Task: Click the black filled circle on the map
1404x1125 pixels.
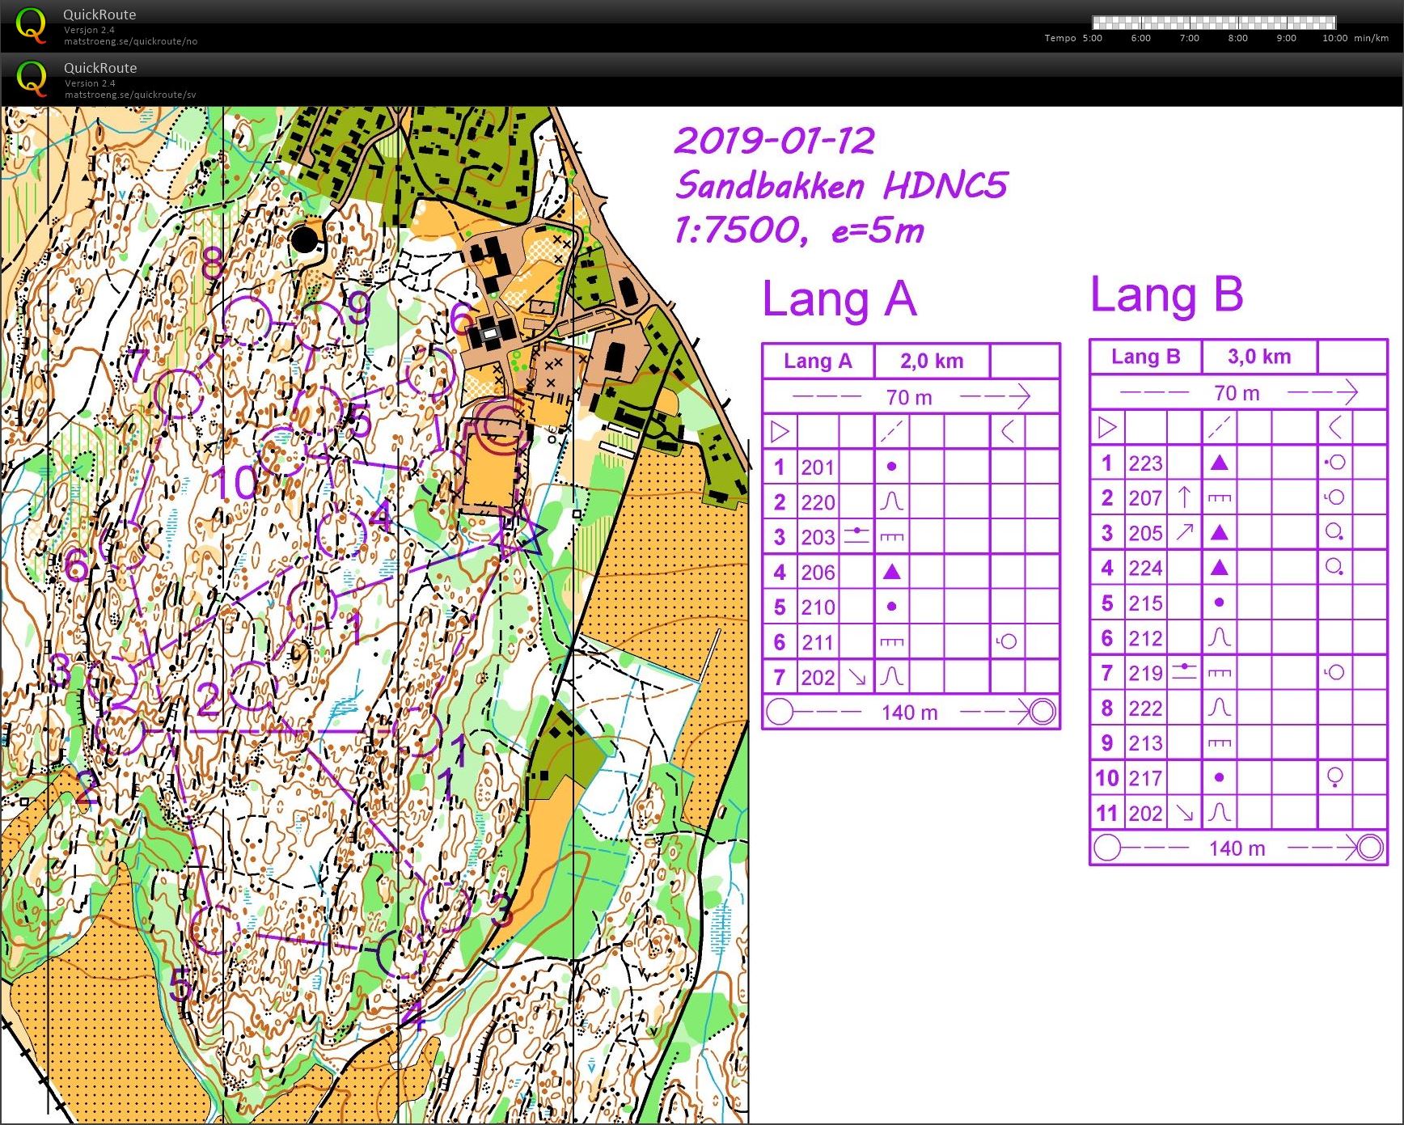Action: coord(304,239)
